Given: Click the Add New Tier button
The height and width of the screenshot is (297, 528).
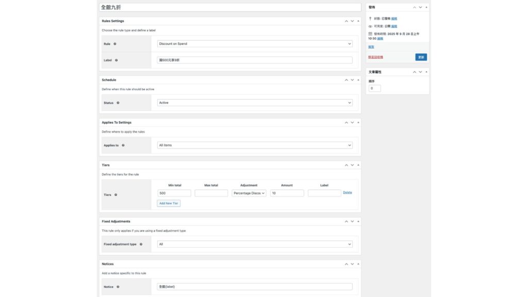Looking at the screenshot, I should [x=169, y=204].
